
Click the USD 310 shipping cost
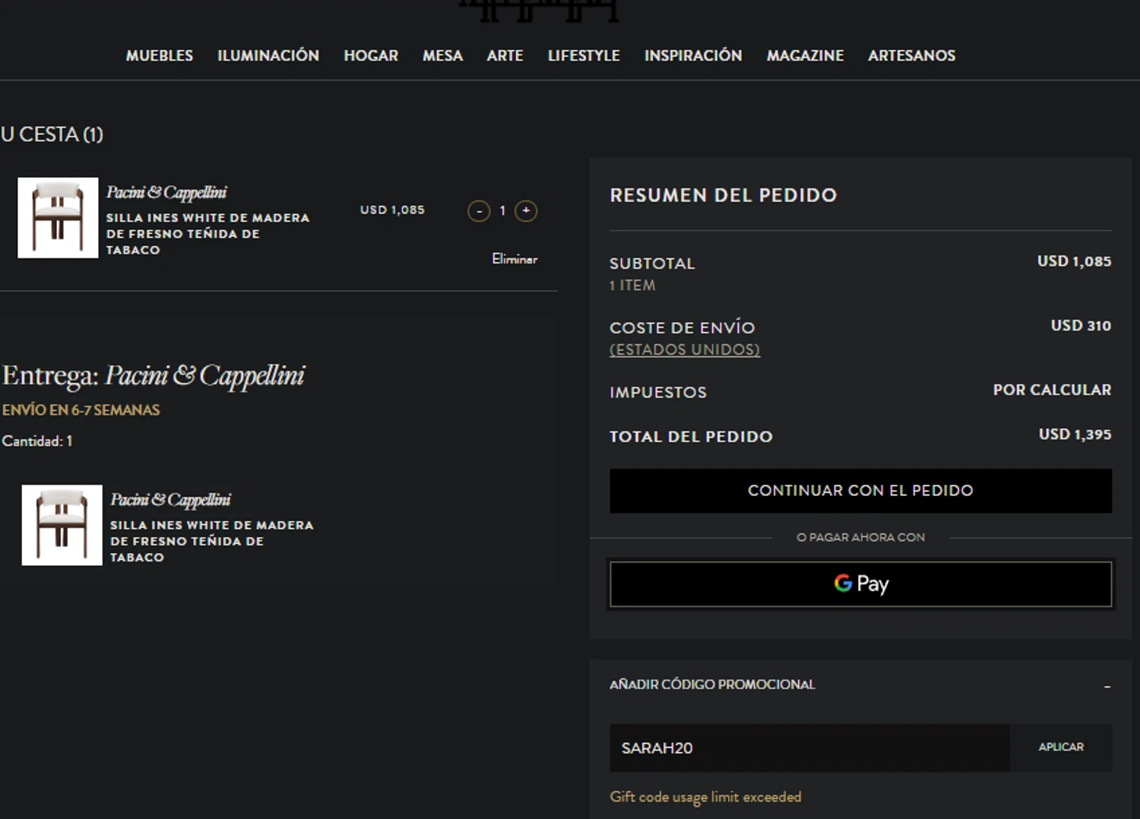pos(1081,326)
